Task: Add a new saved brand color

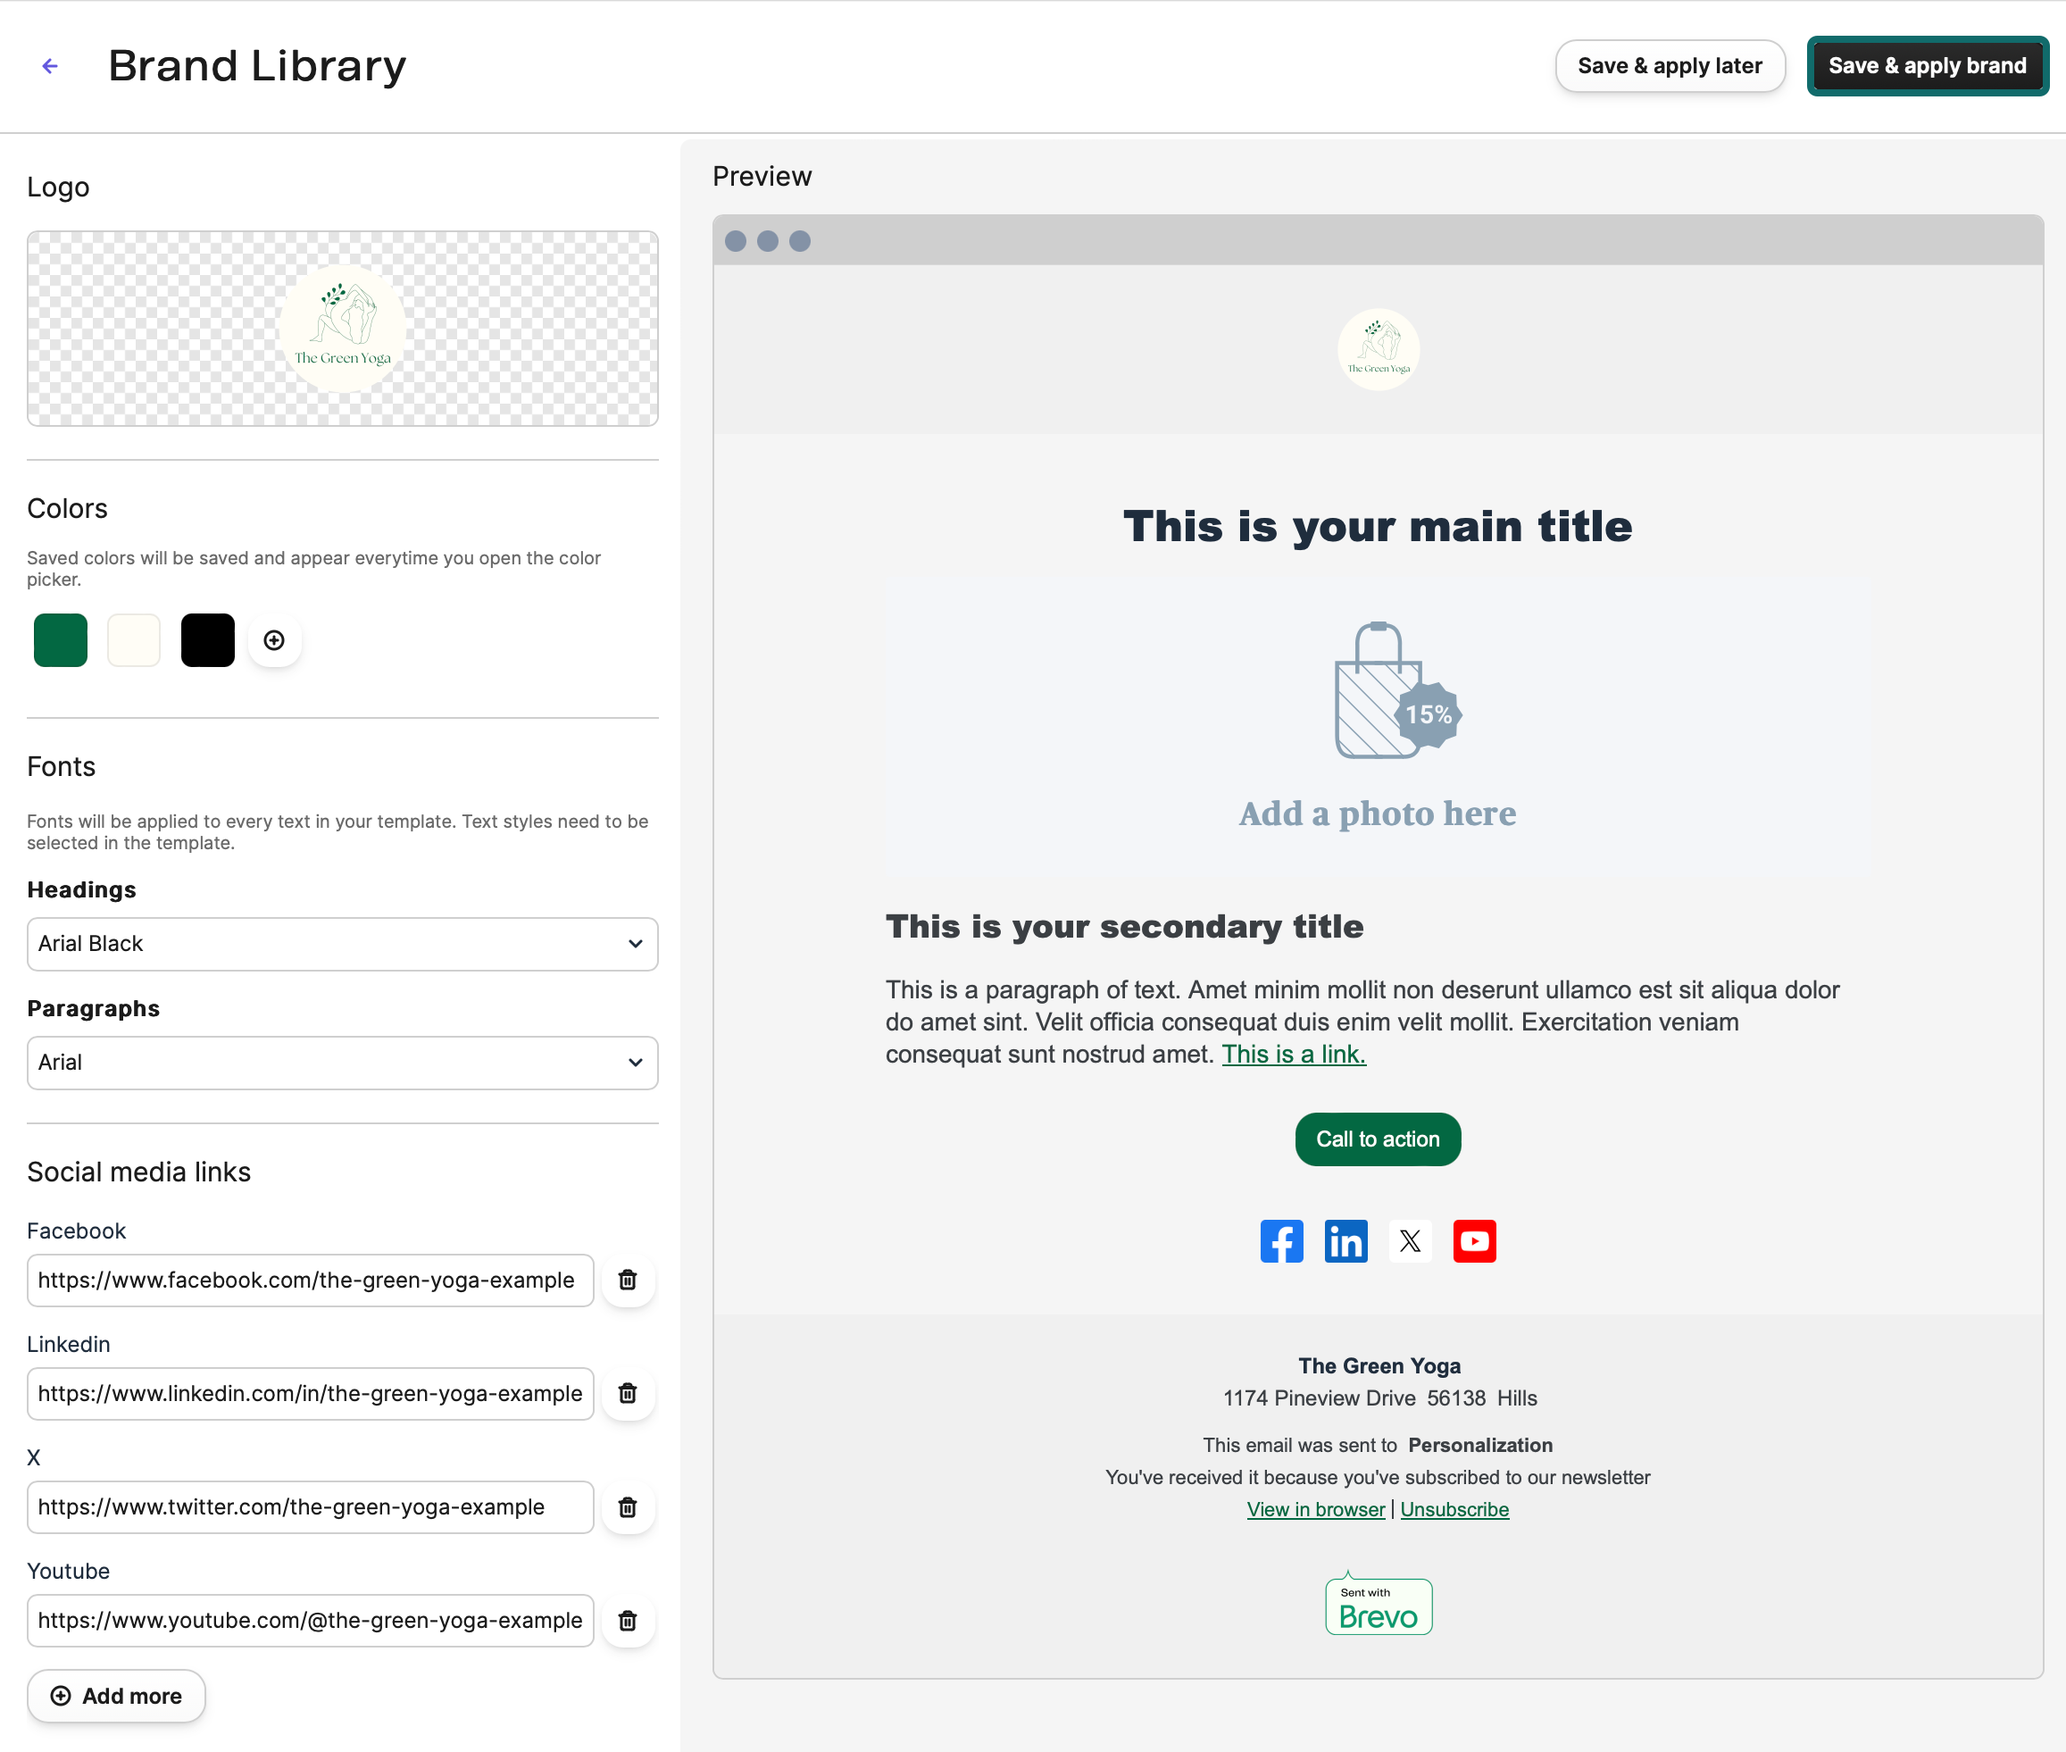Action: (274, 640)
